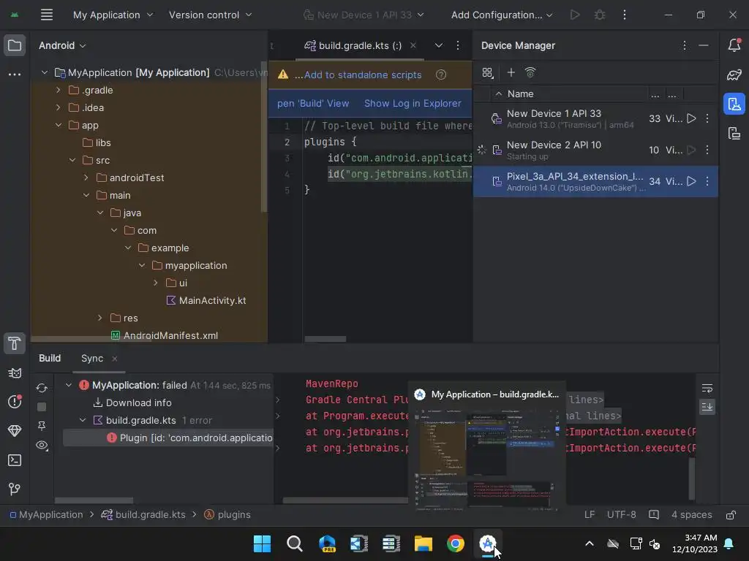Open the Problems tool window
This screenshot has height=561, width=749.
tap(15, 402)
